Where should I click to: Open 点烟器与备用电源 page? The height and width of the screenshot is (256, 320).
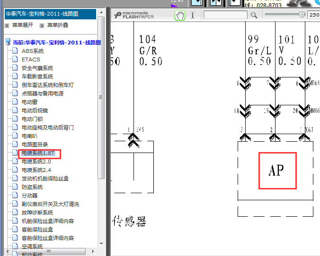click(43, 94)
